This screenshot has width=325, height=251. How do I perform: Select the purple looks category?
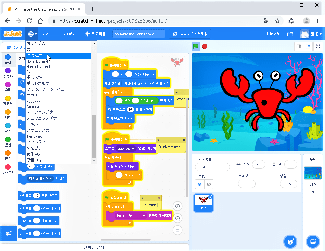8,73
